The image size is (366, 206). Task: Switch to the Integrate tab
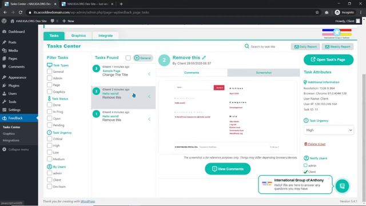(x=105, y=35)
